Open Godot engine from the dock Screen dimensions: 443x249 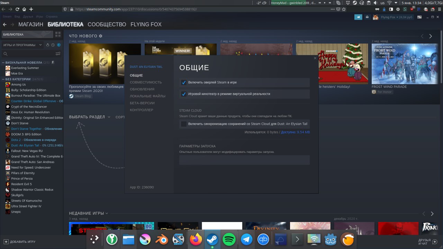tap(331, 239)
